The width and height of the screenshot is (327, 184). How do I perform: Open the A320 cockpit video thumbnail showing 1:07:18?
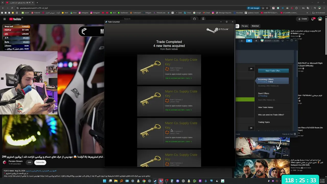coord(263,147)
